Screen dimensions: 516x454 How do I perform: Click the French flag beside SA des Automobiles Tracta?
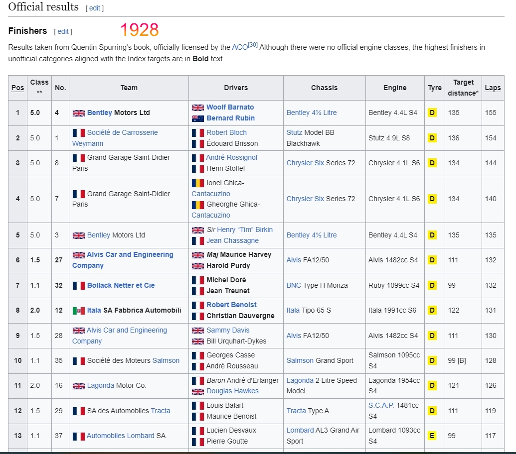point(79,411)
